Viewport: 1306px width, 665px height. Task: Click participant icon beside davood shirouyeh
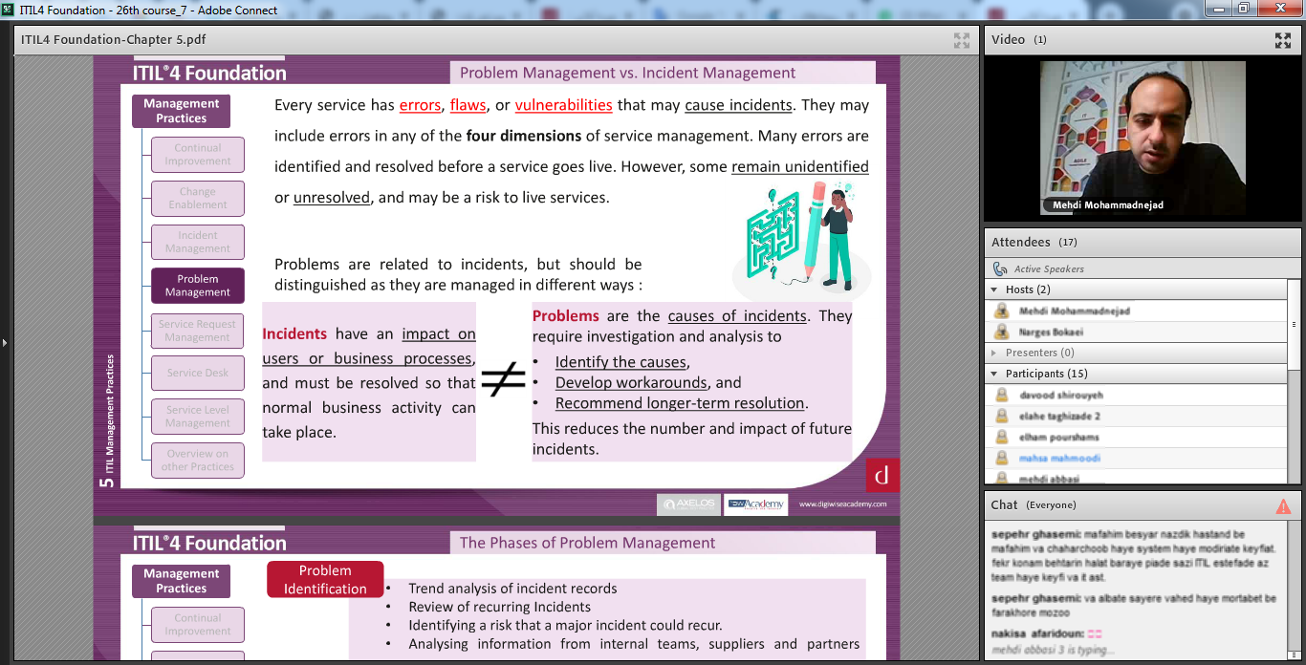click(x=1002, y=396)
